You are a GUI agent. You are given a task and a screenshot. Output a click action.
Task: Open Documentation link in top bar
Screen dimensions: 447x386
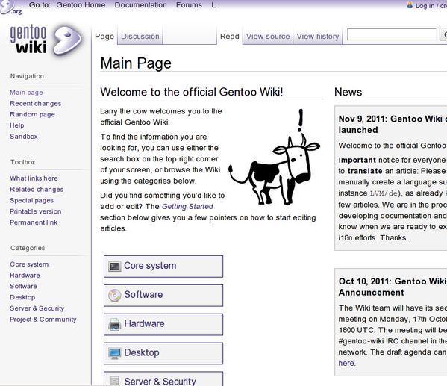click(x=140, y=5)
